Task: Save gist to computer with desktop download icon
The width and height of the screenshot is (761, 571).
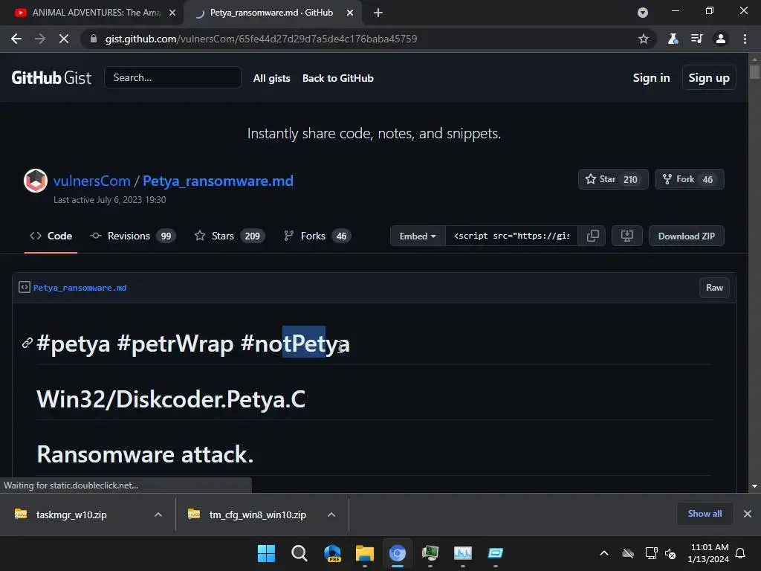Action: pos(627,236)
